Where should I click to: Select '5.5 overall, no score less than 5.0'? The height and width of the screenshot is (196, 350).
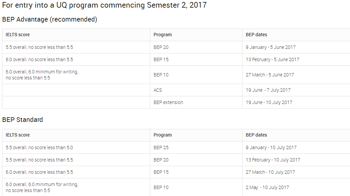point(39,148)
